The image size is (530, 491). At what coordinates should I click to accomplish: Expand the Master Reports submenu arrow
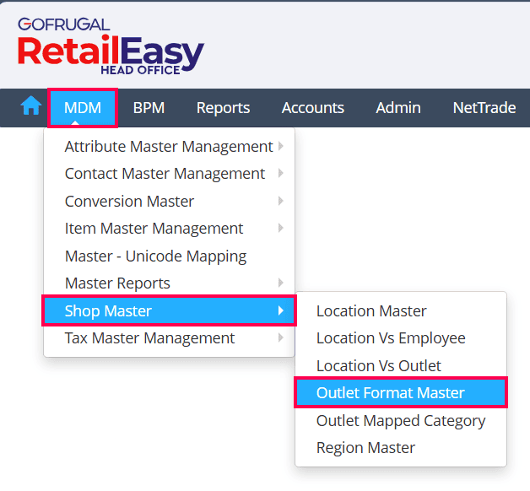point(280,283)
